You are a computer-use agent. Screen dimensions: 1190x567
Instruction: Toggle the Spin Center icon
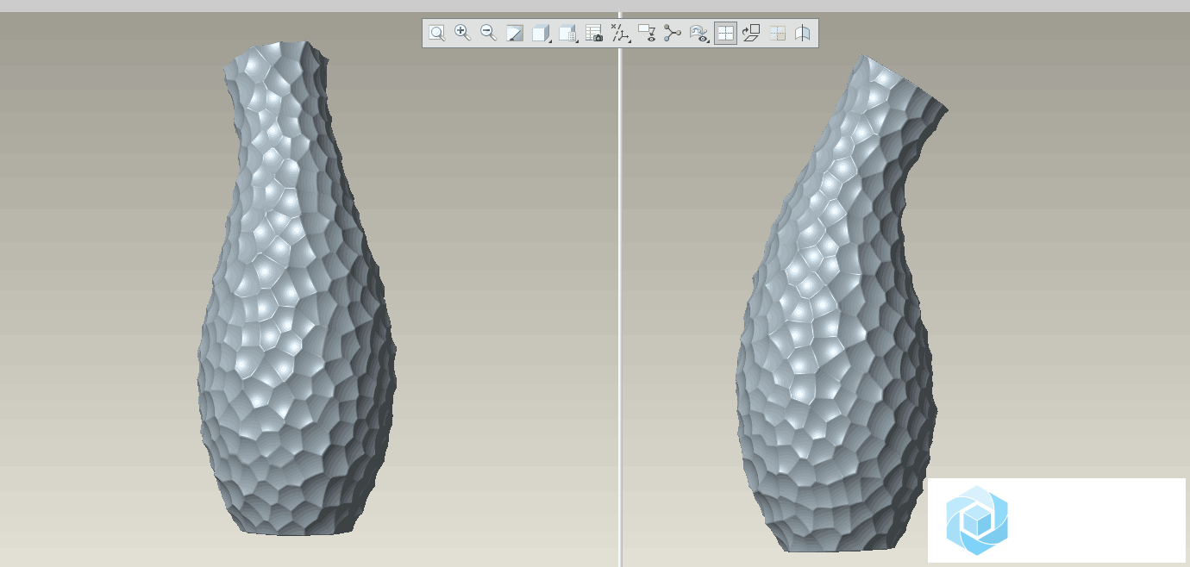673,34
